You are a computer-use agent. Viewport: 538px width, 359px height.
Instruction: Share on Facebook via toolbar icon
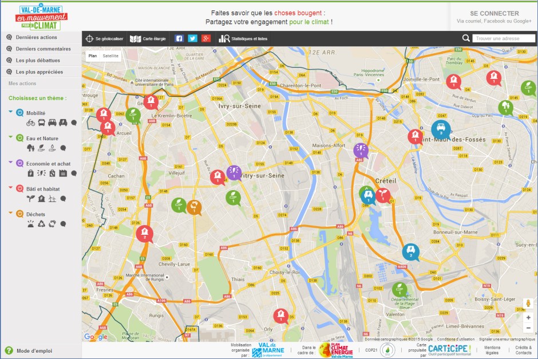[x=179, y=38]
